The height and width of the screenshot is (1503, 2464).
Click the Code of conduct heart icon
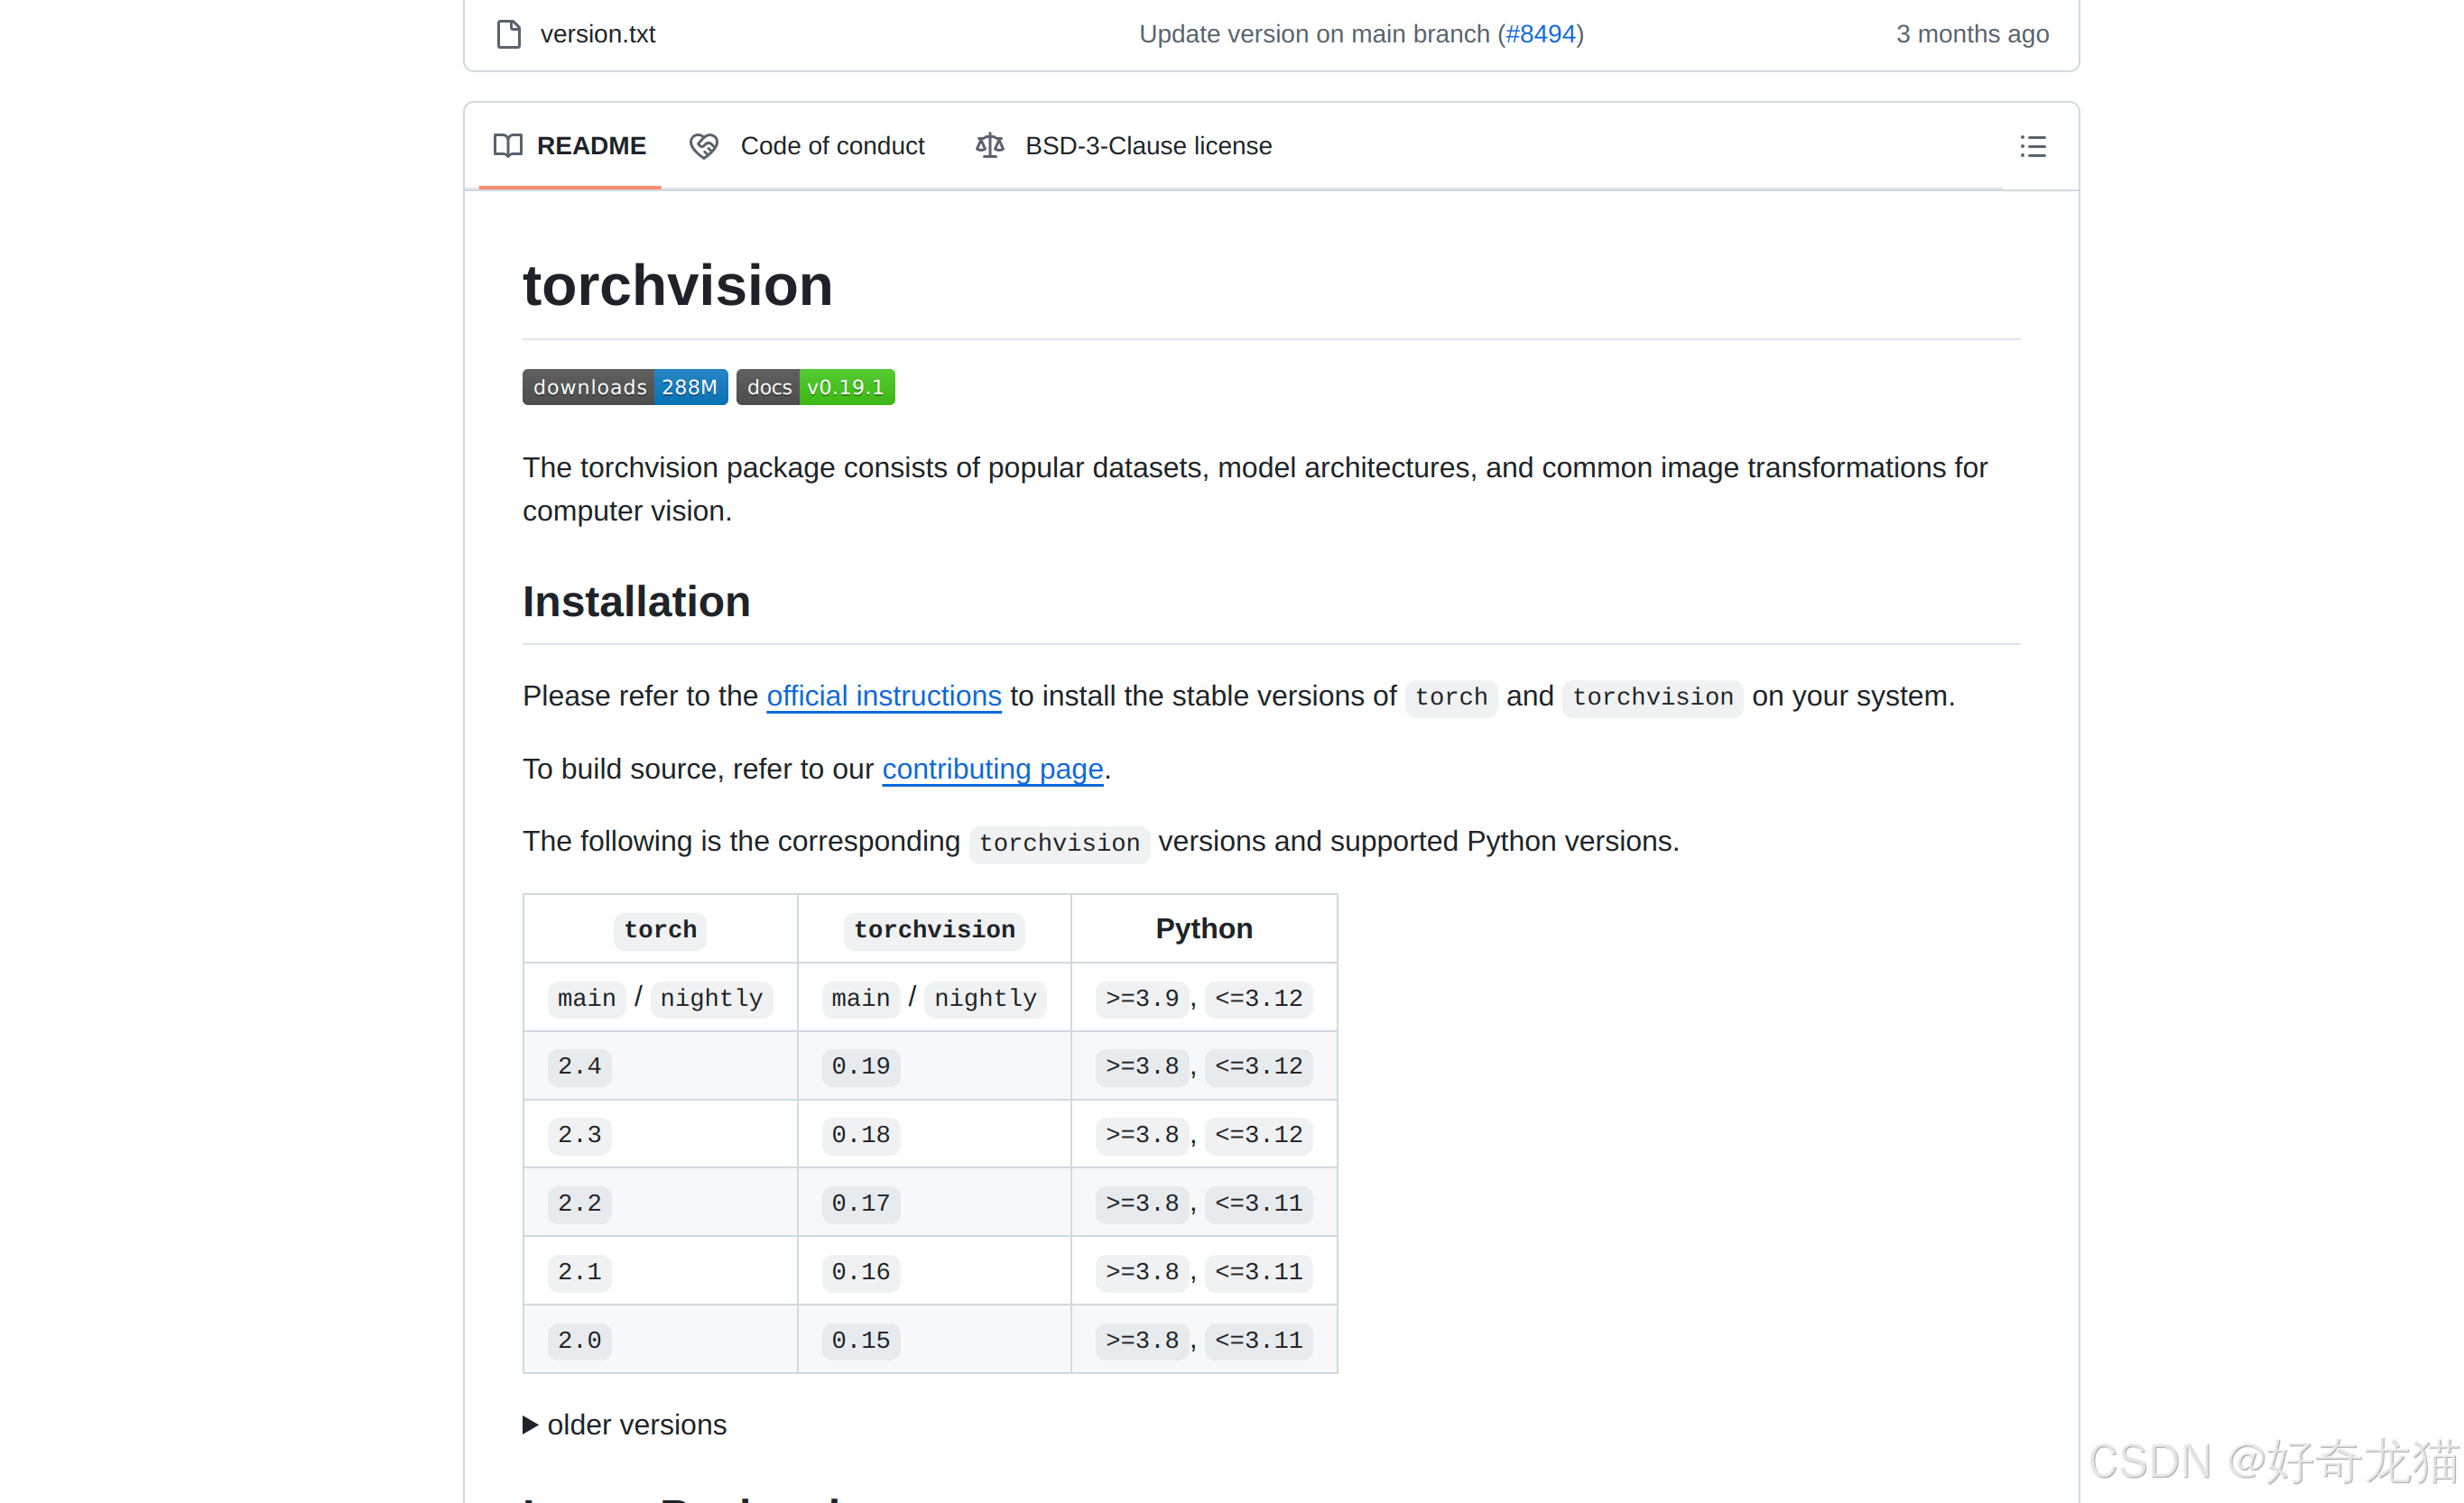[x=704, y=146]
